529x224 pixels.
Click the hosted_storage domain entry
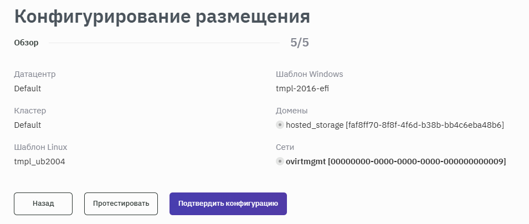[394, 125]
